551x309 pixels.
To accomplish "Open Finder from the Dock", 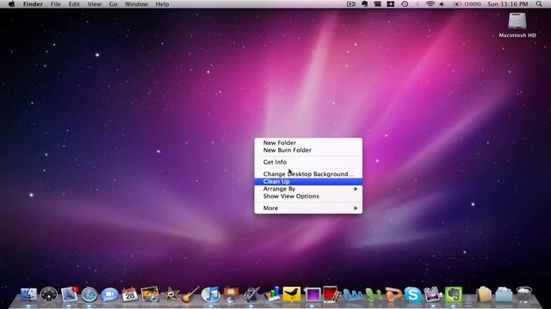I will [28, 294].
